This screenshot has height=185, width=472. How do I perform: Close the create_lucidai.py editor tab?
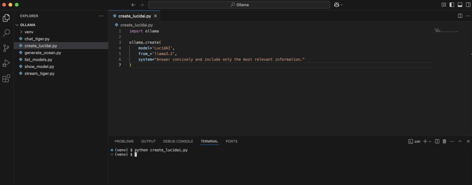(x=155, y=16)
